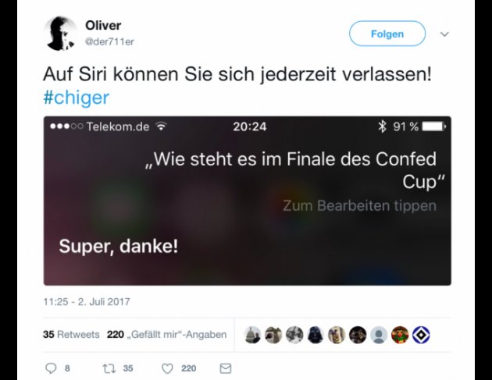The height and width of the screenshot is (380, 492).
Task: View the Darth Vader avatar liker
Action: (x=316, y=335)
